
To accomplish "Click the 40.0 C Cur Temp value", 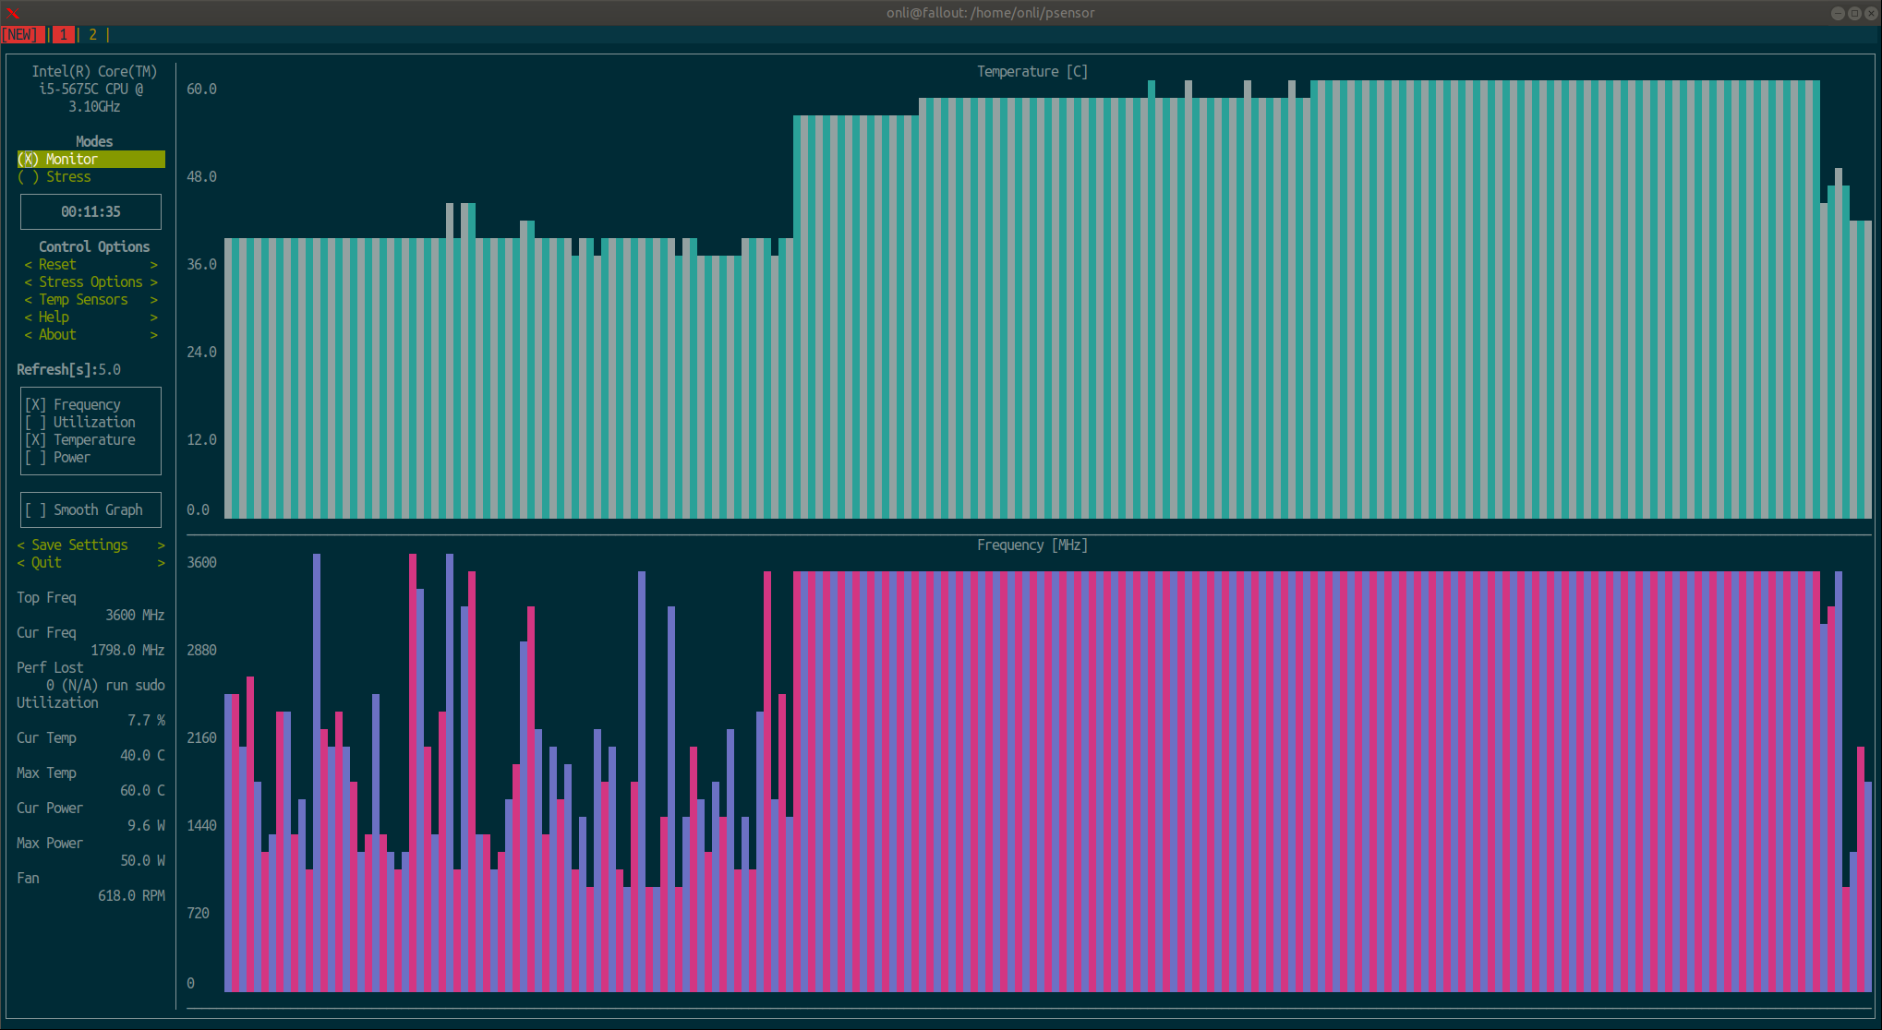I will point(142,755).
